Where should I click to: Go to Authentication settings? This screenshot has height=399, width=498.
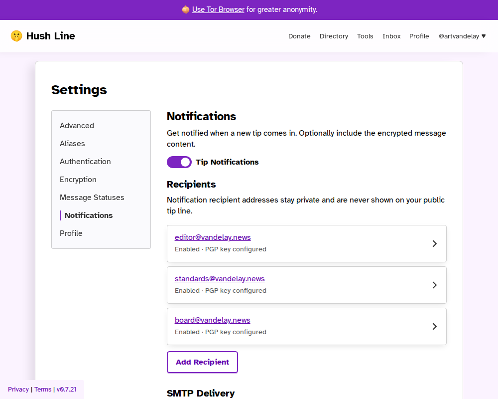click(x=85, y=162)
